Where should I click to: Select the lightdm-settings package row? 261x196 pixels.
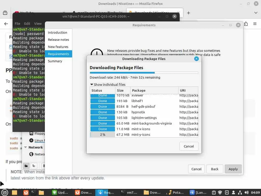[144, 118]
